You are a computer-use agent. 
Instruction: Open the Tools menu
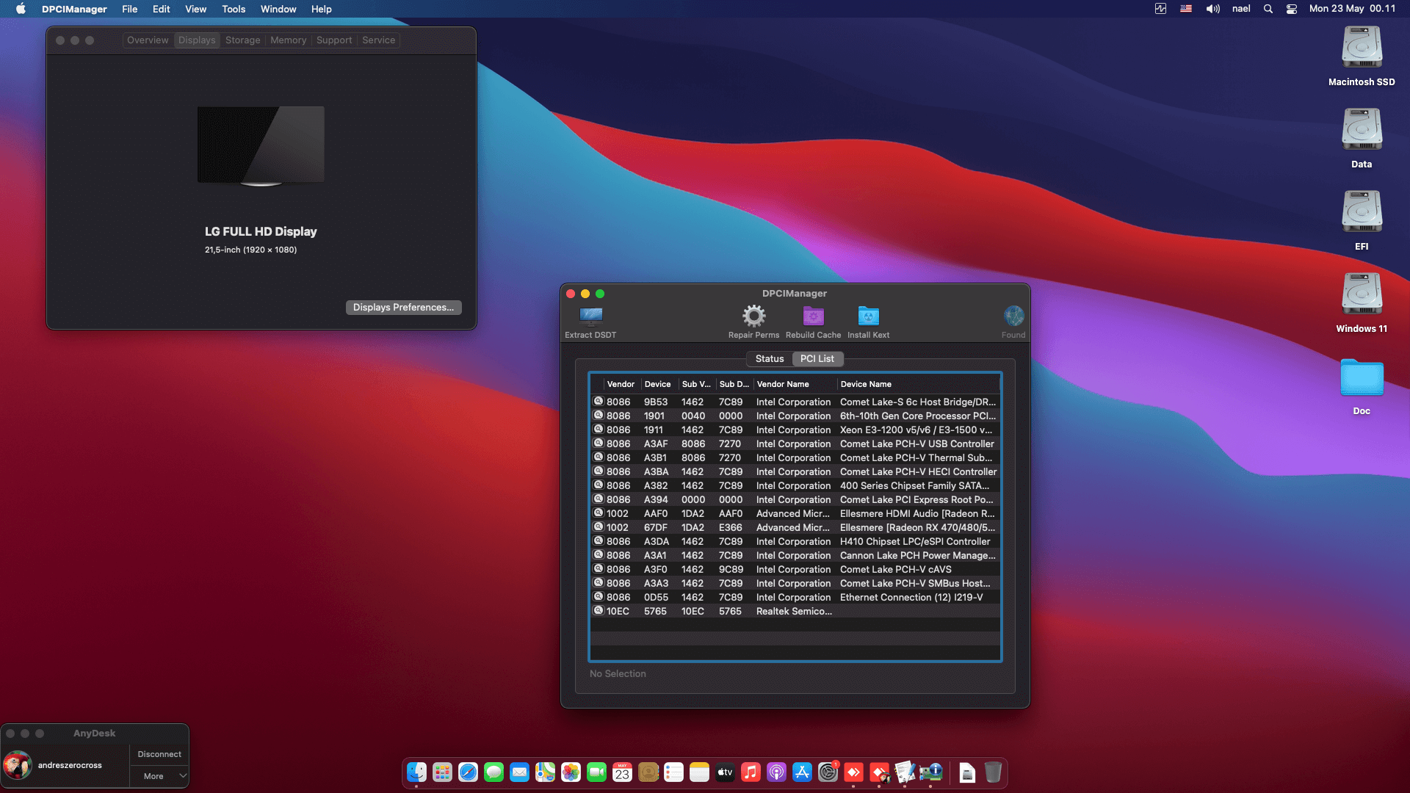pos(233,9)
